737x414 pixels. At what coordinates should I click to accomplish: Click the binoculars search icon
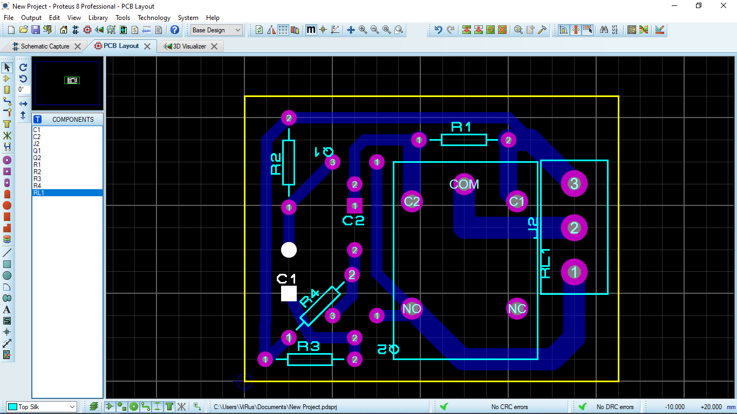(x=604, y=30)
